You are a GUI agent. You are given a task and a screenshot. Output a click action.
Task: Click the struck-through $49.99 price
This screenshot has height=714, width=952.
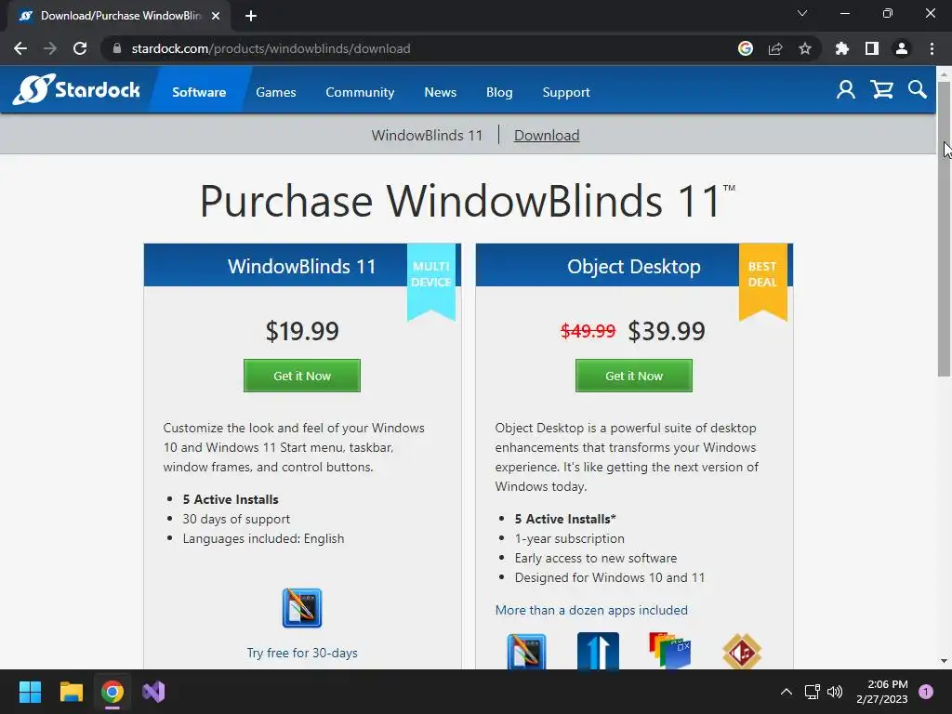pos(588,331)
